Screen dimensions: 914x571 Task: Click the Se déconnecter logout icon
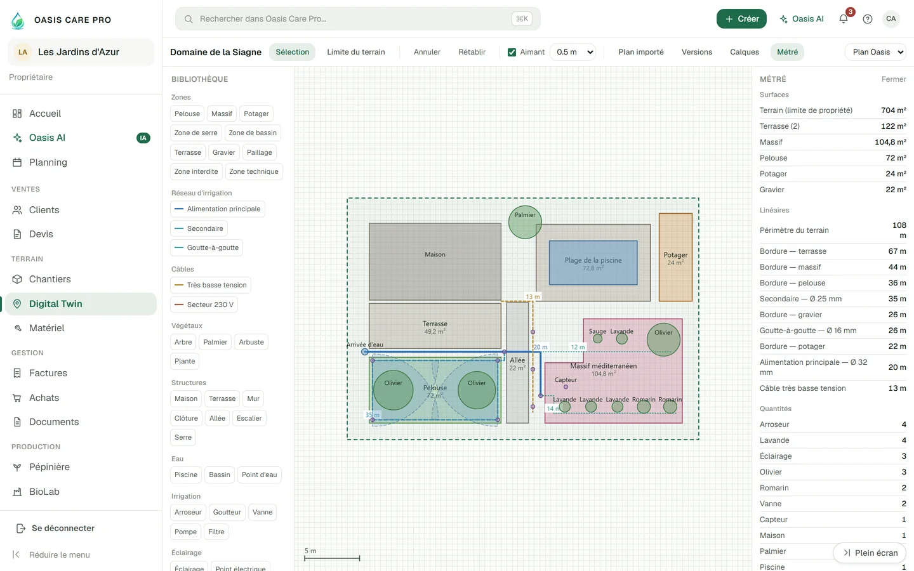tap(20, 528)
